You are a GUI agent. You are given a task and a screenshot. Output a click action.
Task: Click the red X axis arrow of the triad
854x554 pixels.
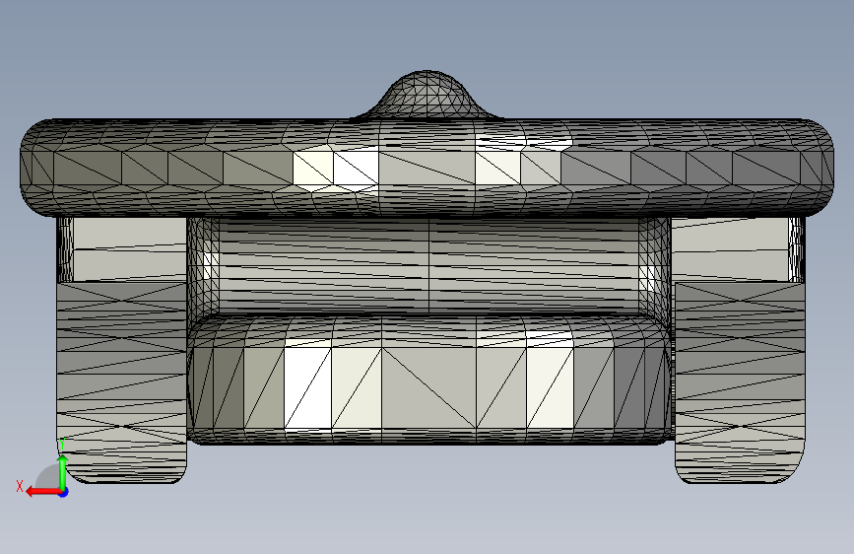pyautogui.click(x=43, y=492)
